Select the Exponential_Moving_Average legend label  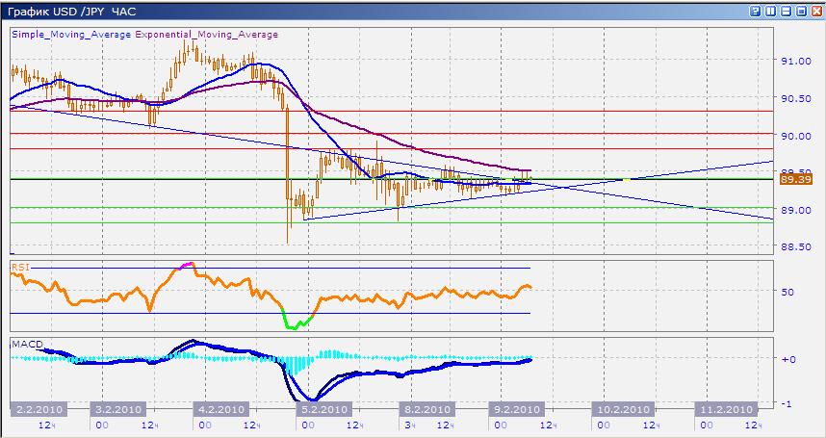coord(206,35)
